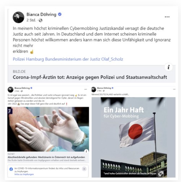This screenshot has height=182, width=181.
Task: Open 'Ein Jahr Haft' Japan flag image
Action: [x=133, y=137]
